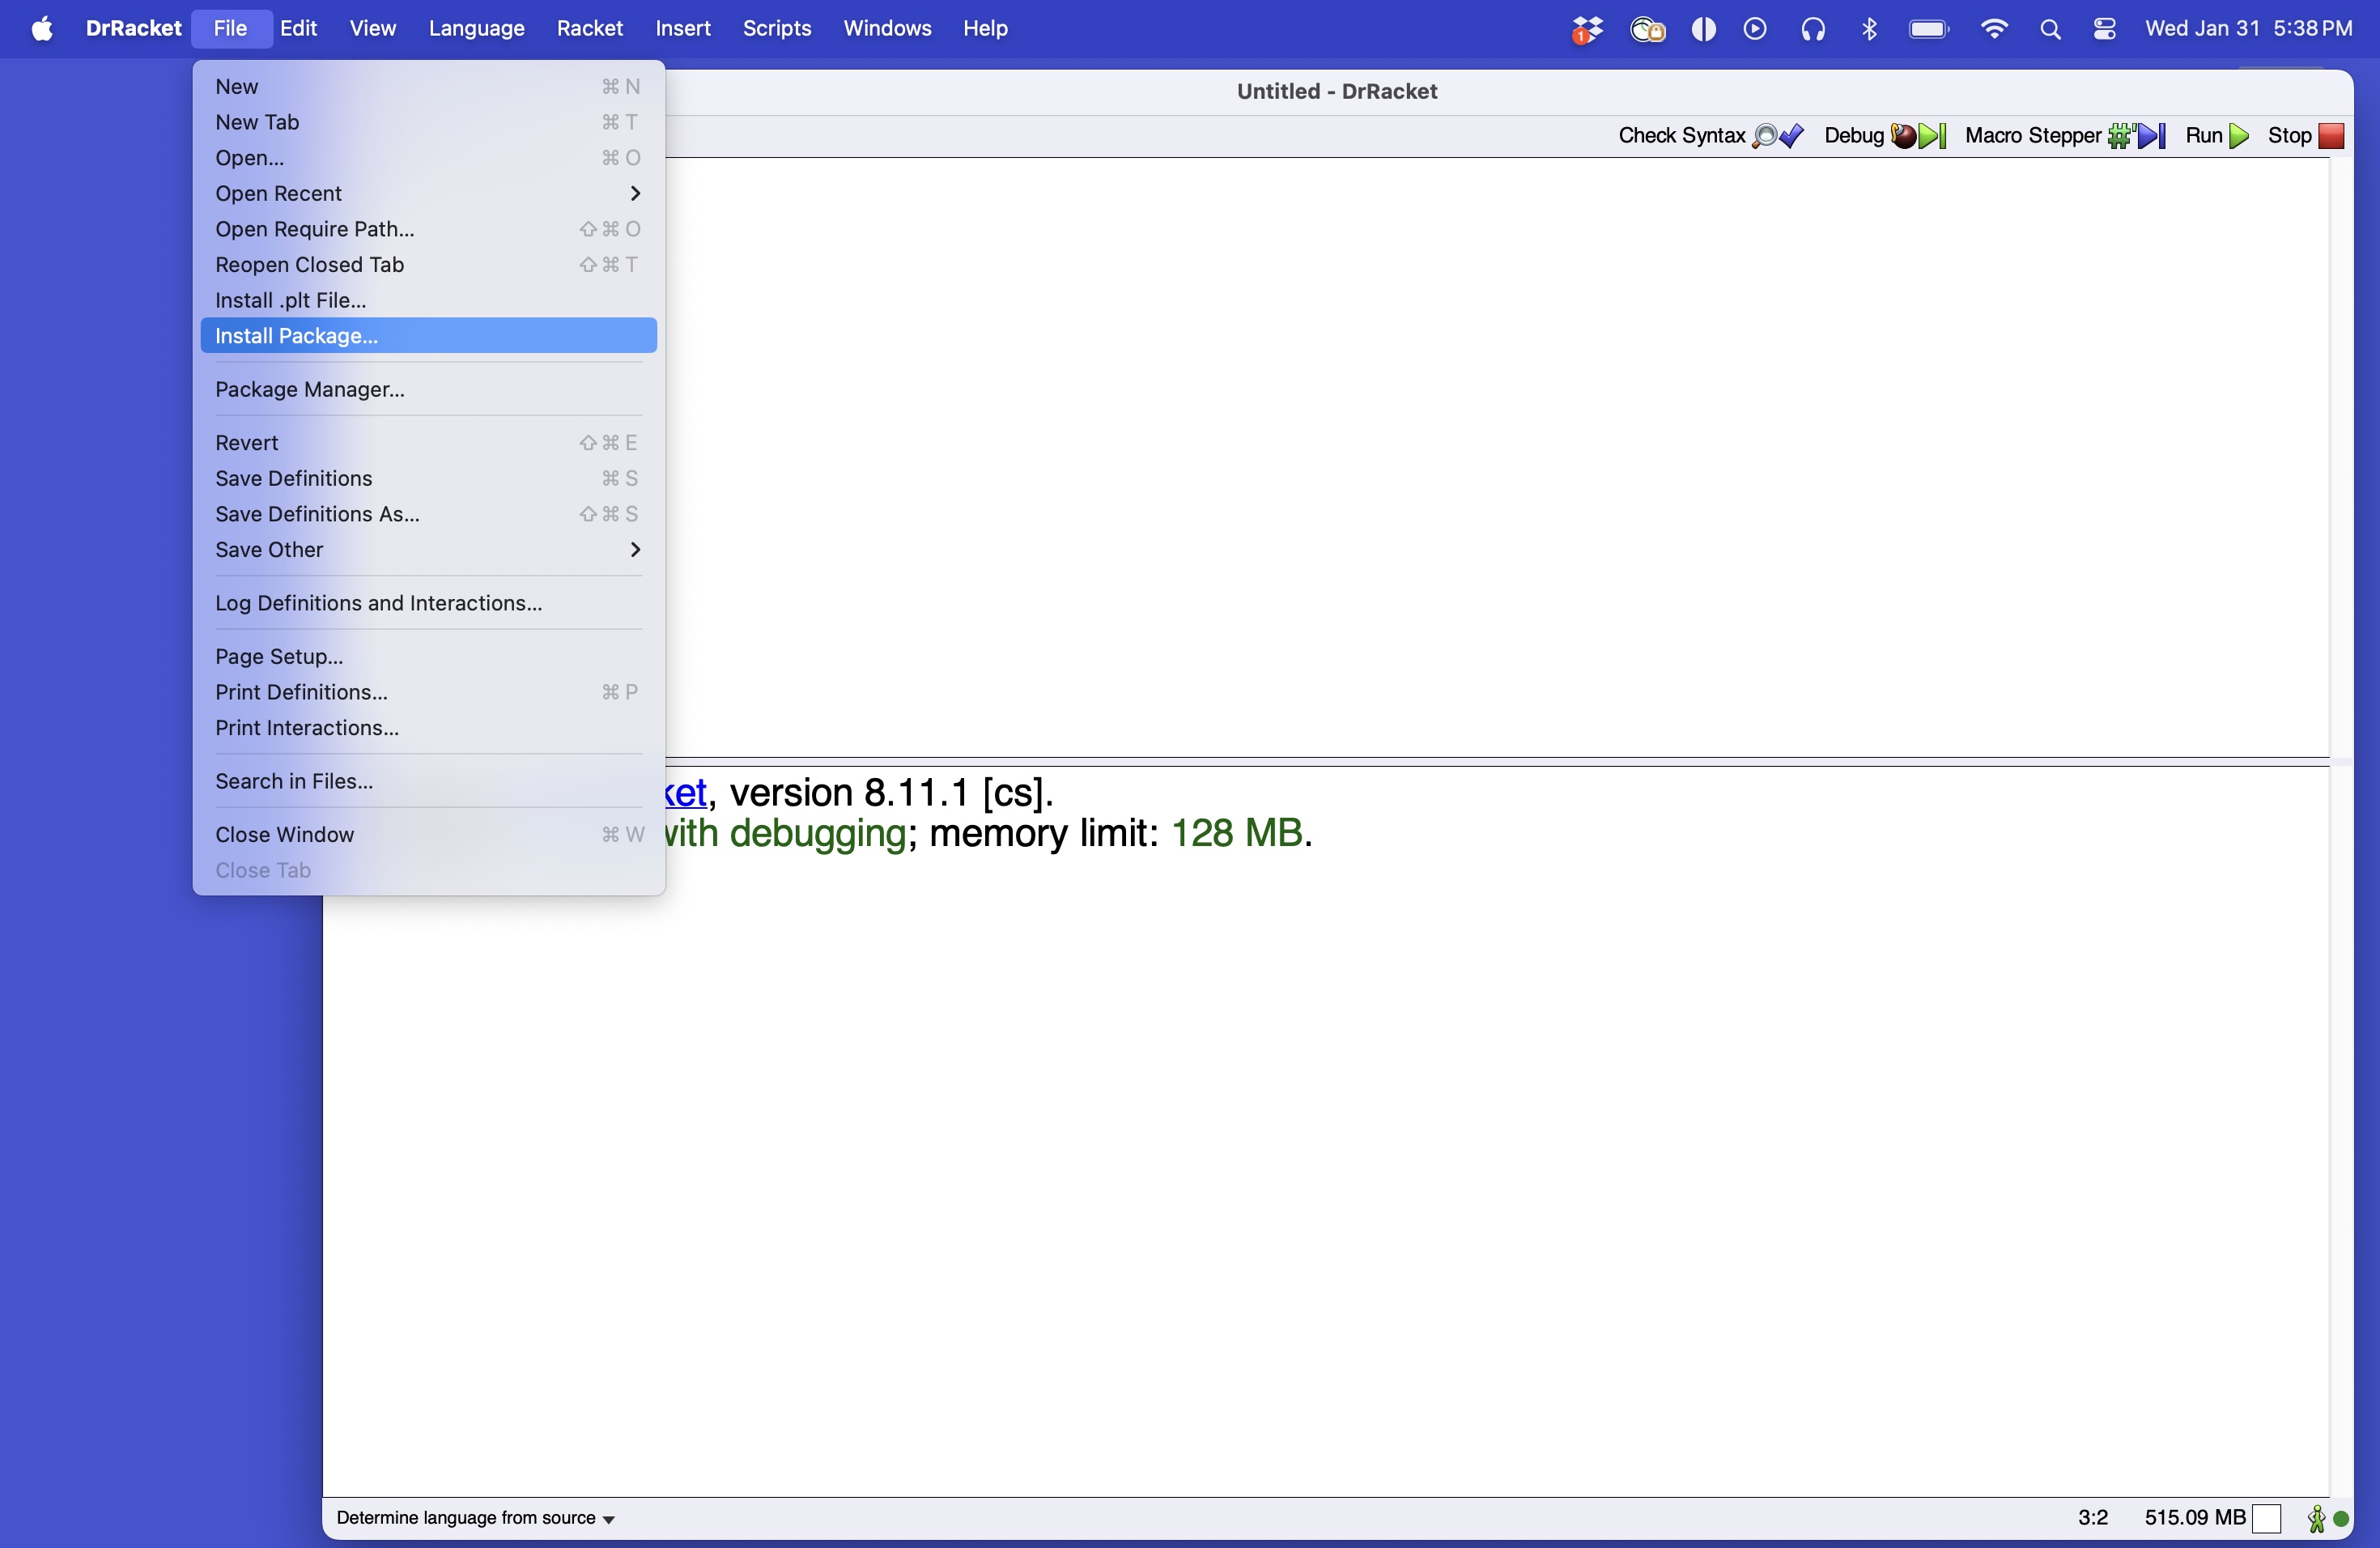Viewport: 2380px width, 1548px height.
Task: Open the Control Center toggle icon
Action: [x=2105, y=30]
